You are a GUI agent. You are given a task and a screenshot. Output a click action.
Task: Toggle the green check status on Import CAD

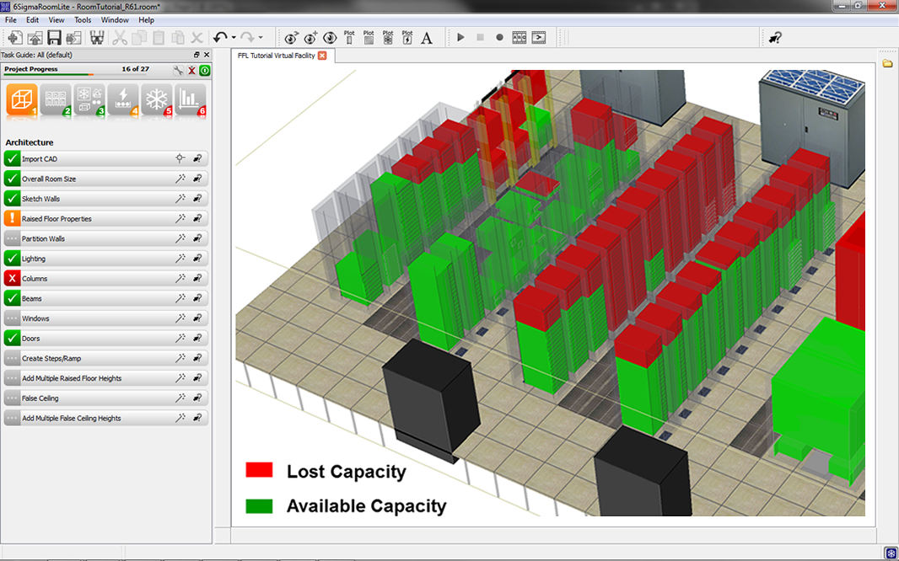(x=12, y=158)
